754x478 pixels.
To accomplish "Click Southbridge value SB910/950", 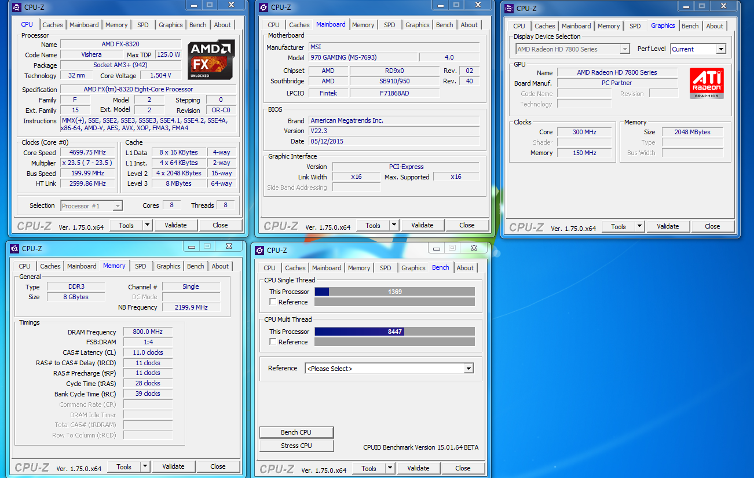I will [394, 81].
